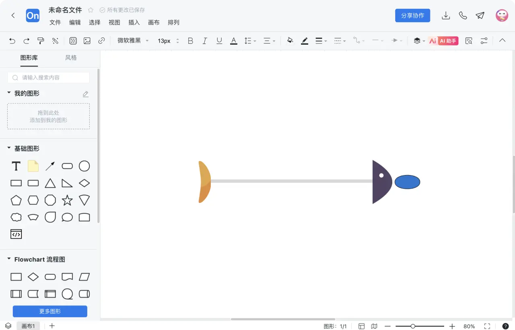Click the shape search input field
This screenshot has width=515, height=330.
click(52, 78)
